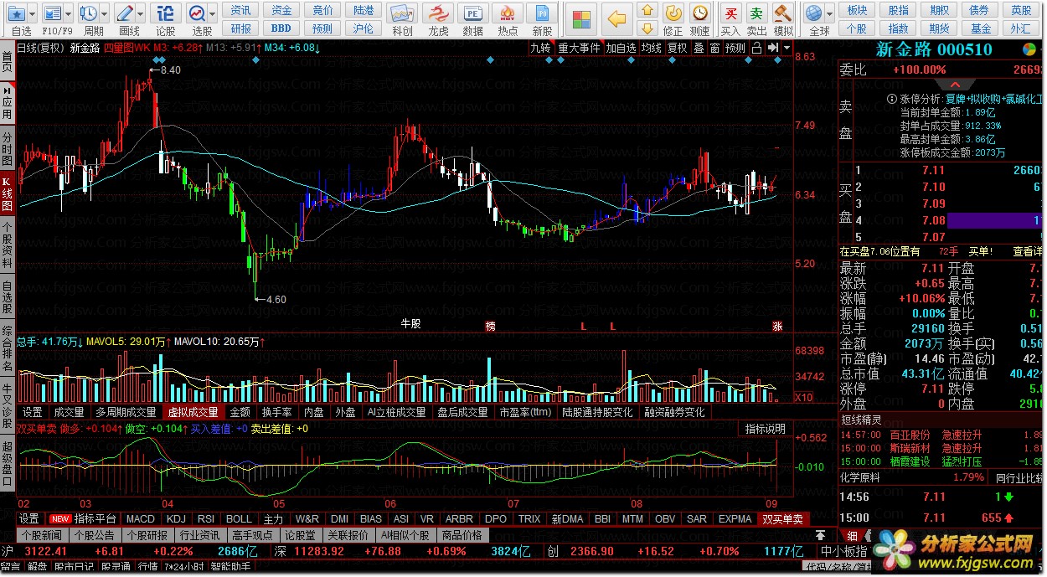Screen dimensions: 1047x577
Task: Click the 资讯 button
Action: (x=241, y=10)
